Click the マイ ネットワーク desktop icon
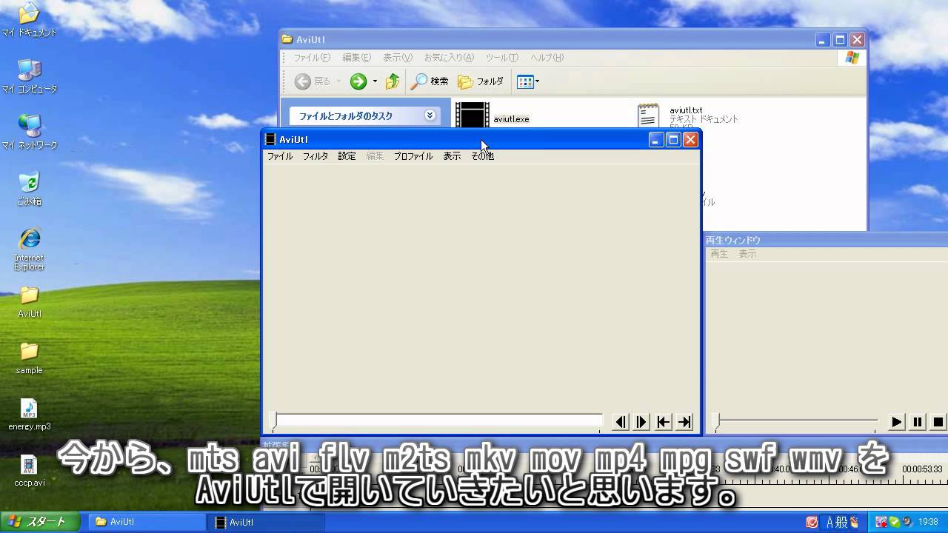The image size is (948, 533). tap(29, 132)
